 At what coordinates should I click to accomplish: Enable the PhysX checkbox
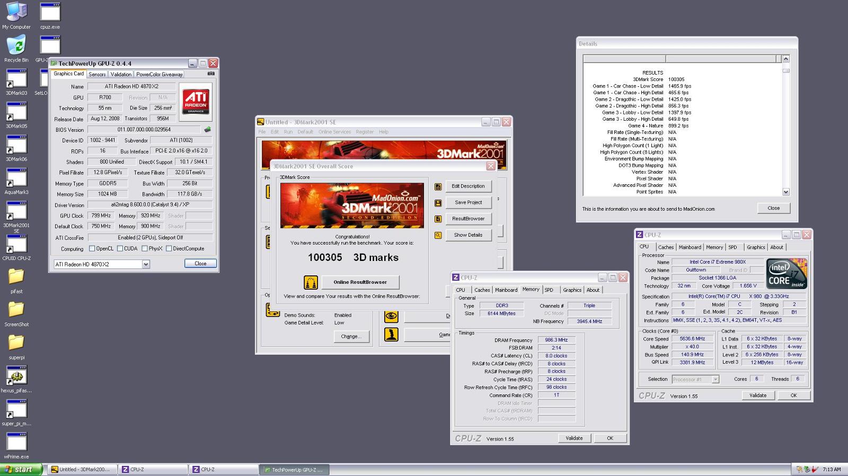[x=144, y=248]
